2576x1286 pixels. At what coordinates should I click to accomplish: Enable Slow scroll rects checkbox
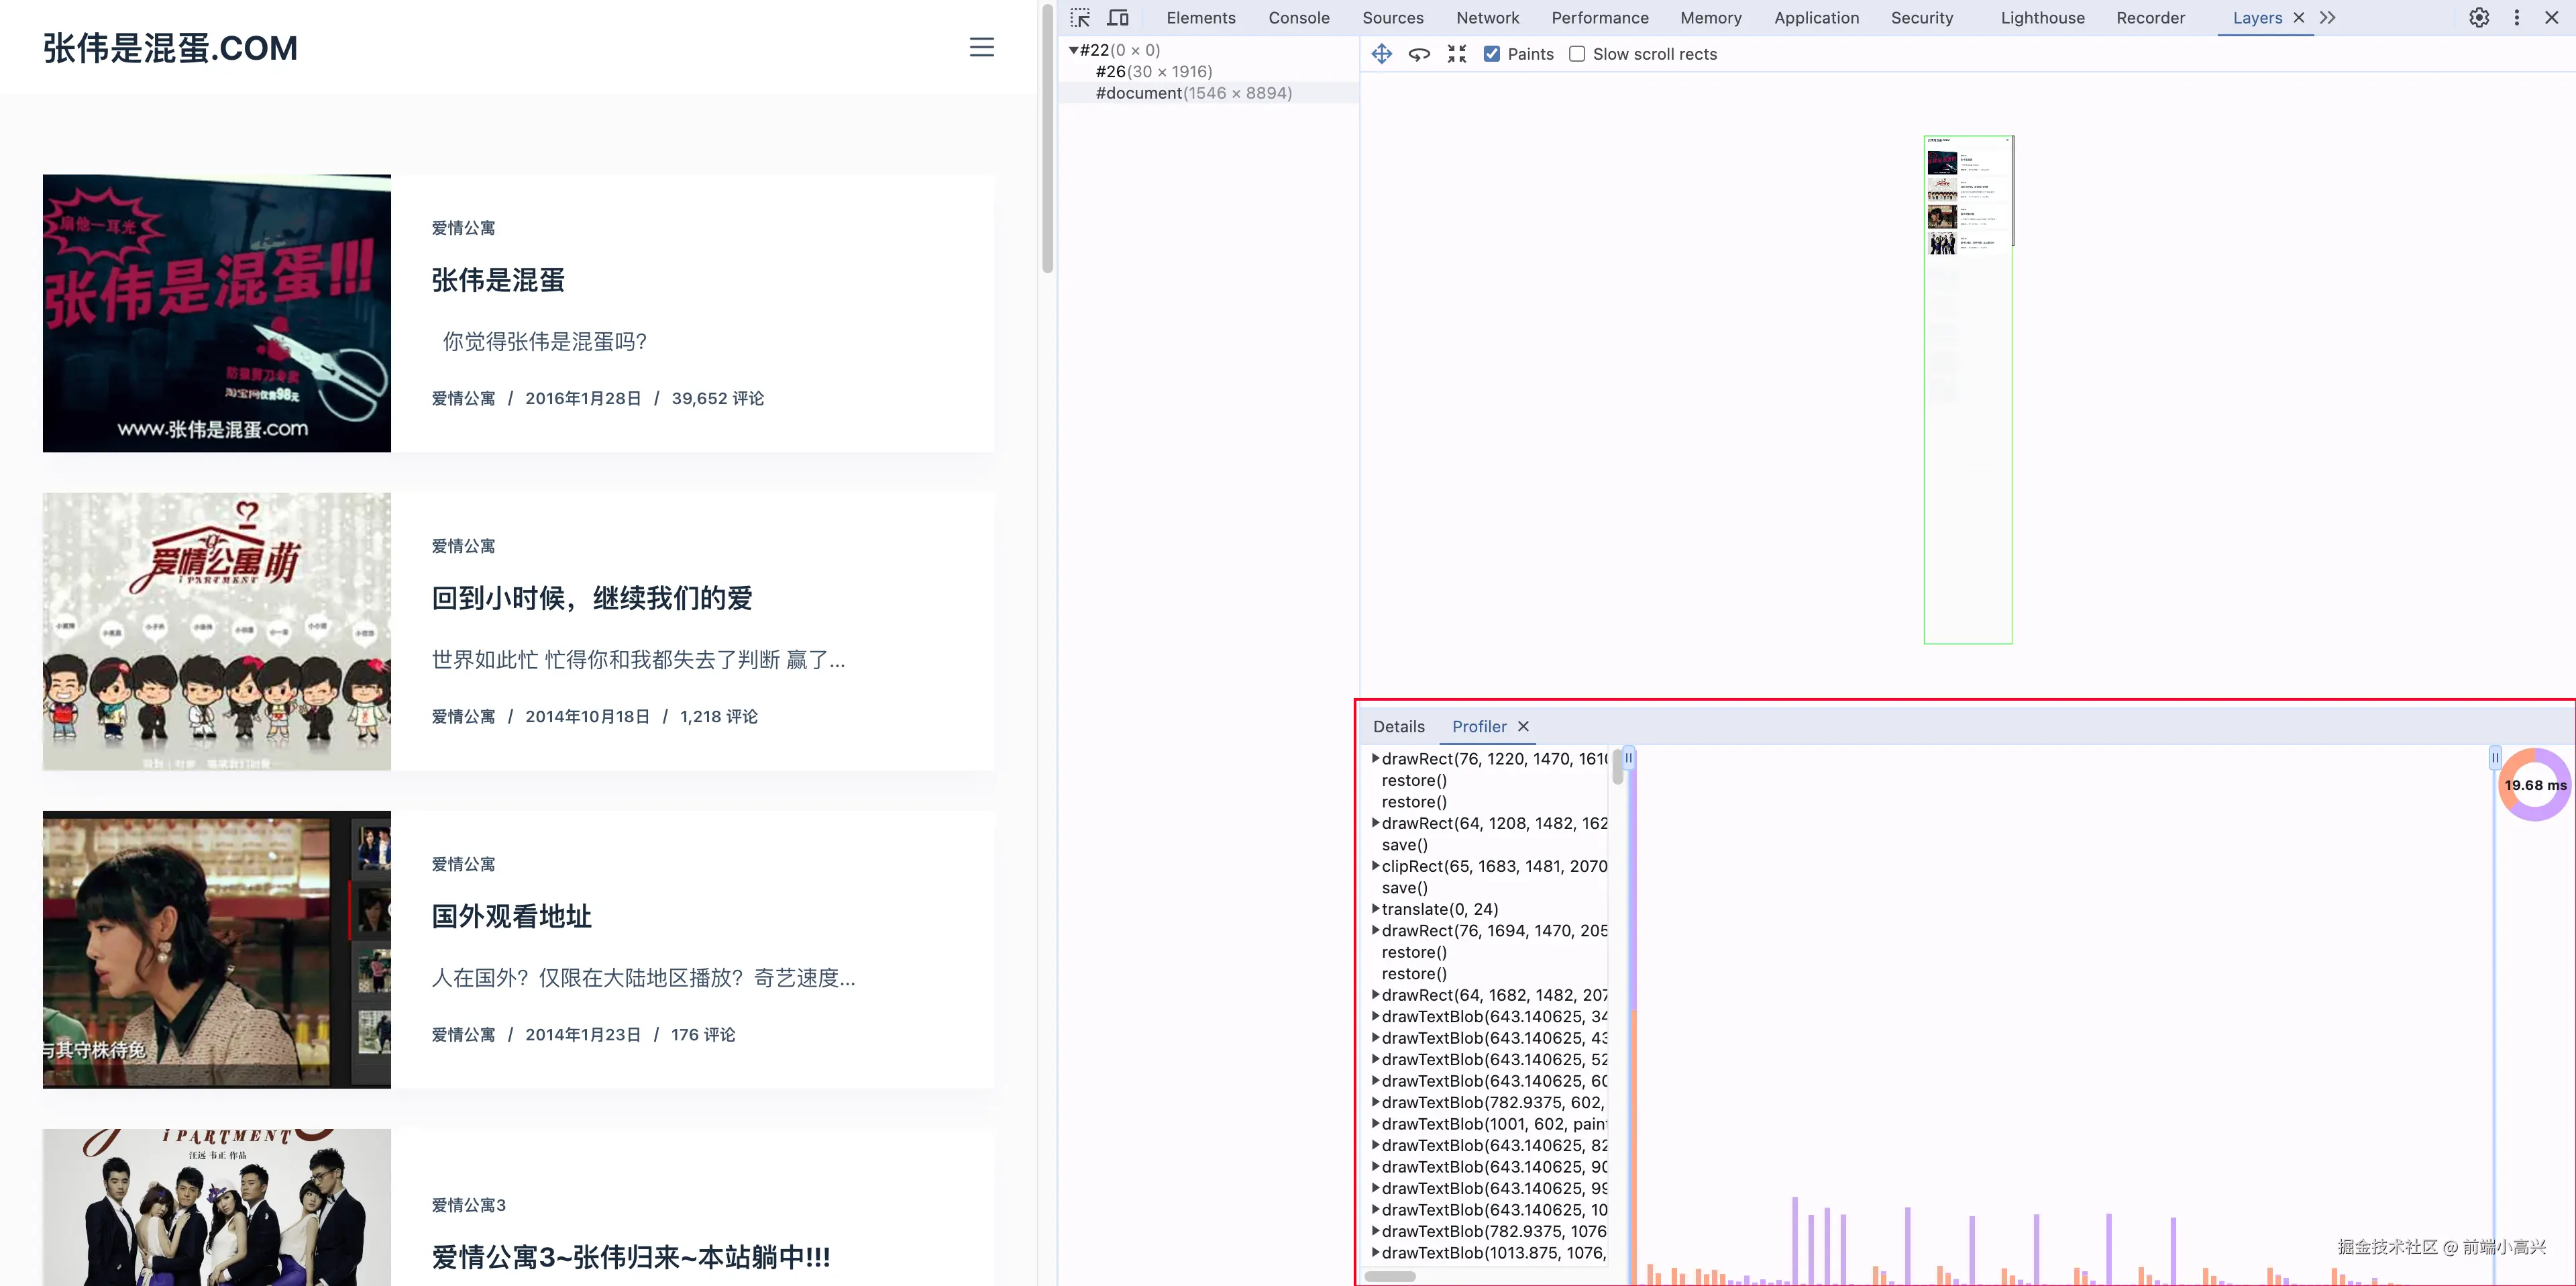[1577, 54]
